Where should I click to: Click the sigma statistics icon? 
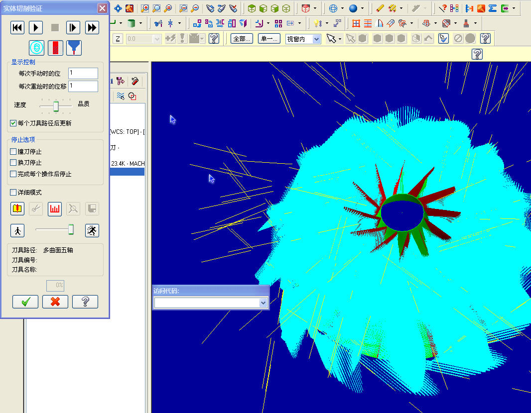coord(493,8)
